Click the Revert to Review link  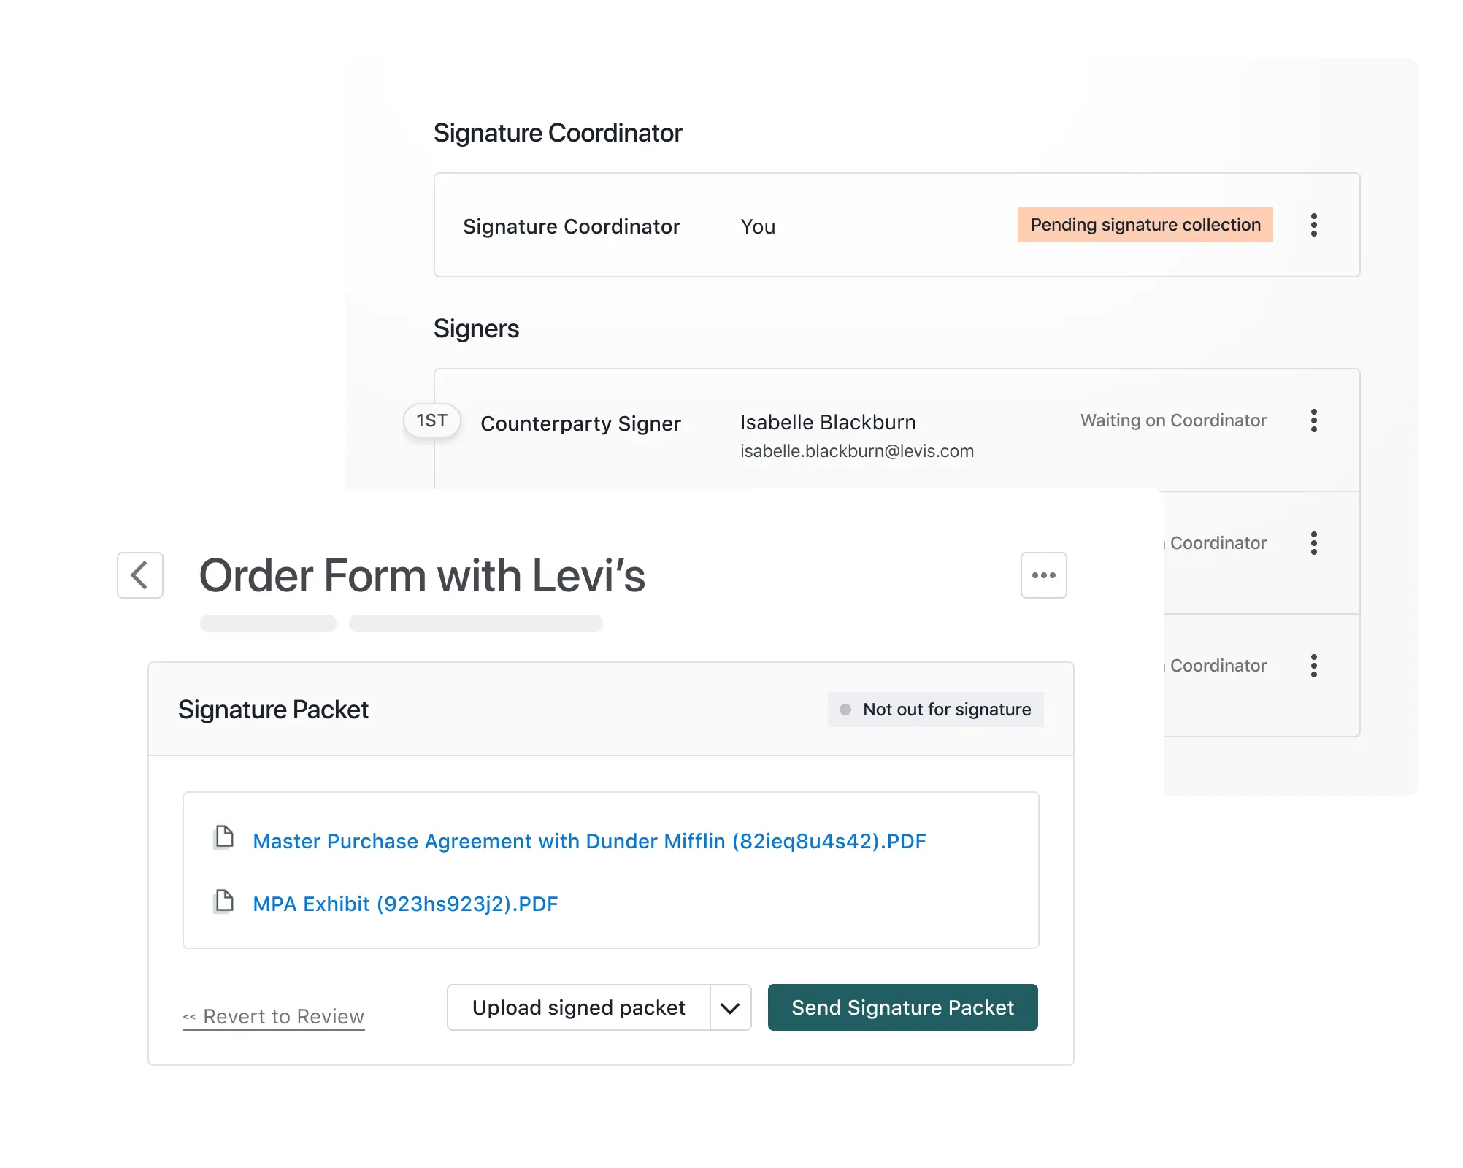point(273,1016)
